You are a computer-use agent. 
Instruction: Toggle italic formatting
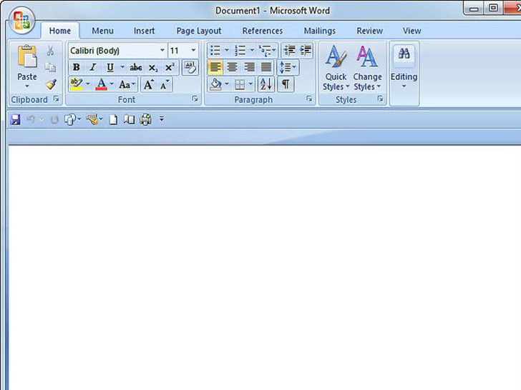click(x=93, y=67)
